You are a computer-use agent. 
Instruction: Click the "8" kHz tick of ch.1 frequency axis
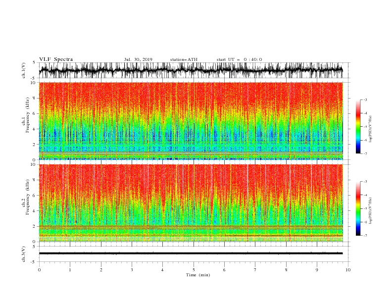[x=35, y=98]
